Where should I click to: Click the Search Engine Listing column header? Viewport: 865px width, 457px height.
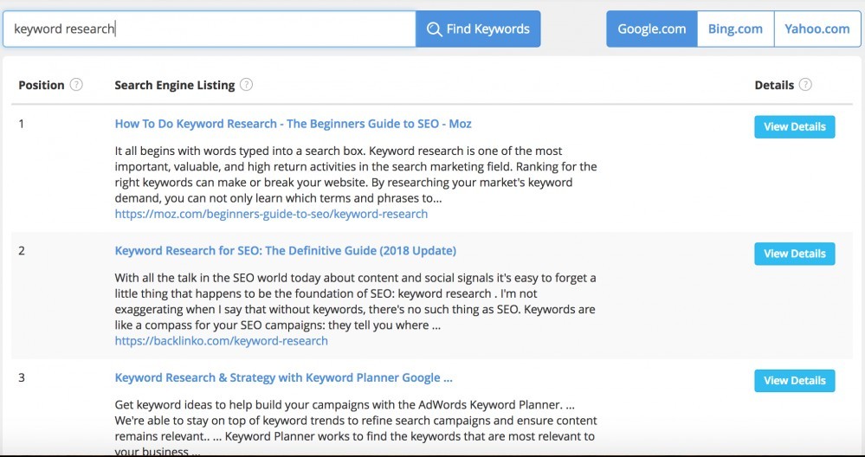(x=175, y=85)
